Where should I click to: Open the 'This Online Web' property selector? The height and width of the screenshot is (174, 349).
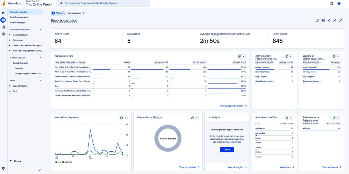pos(38,4)
